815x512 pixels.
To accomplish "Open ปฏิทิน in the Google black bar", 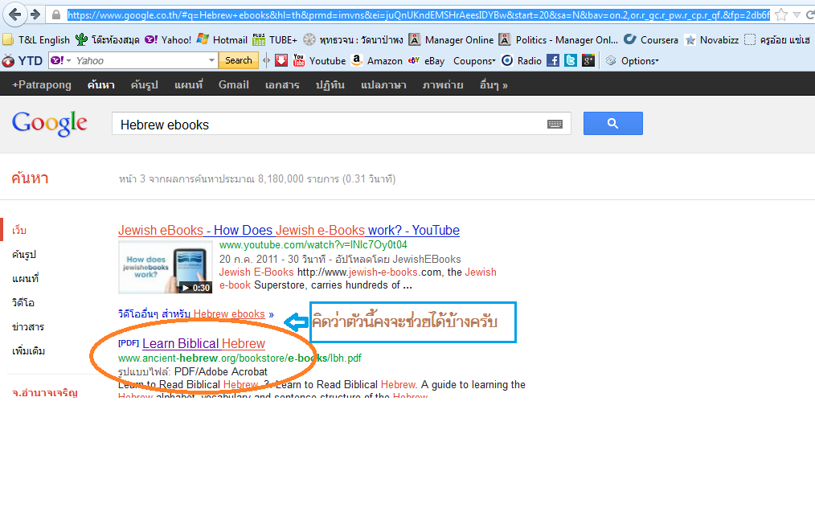I will (x=330, y=84).
